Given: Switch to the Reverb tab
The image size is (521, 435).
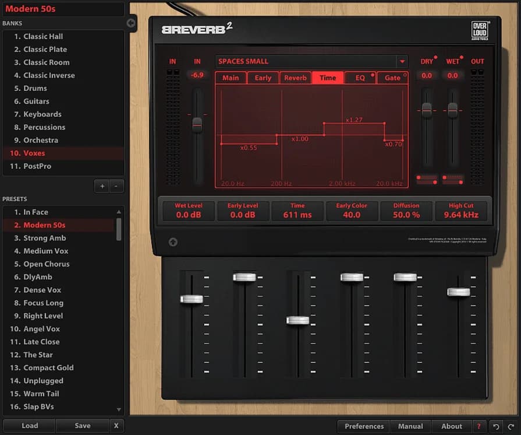Looking at the screenshot, I should (x=295, y=77).
